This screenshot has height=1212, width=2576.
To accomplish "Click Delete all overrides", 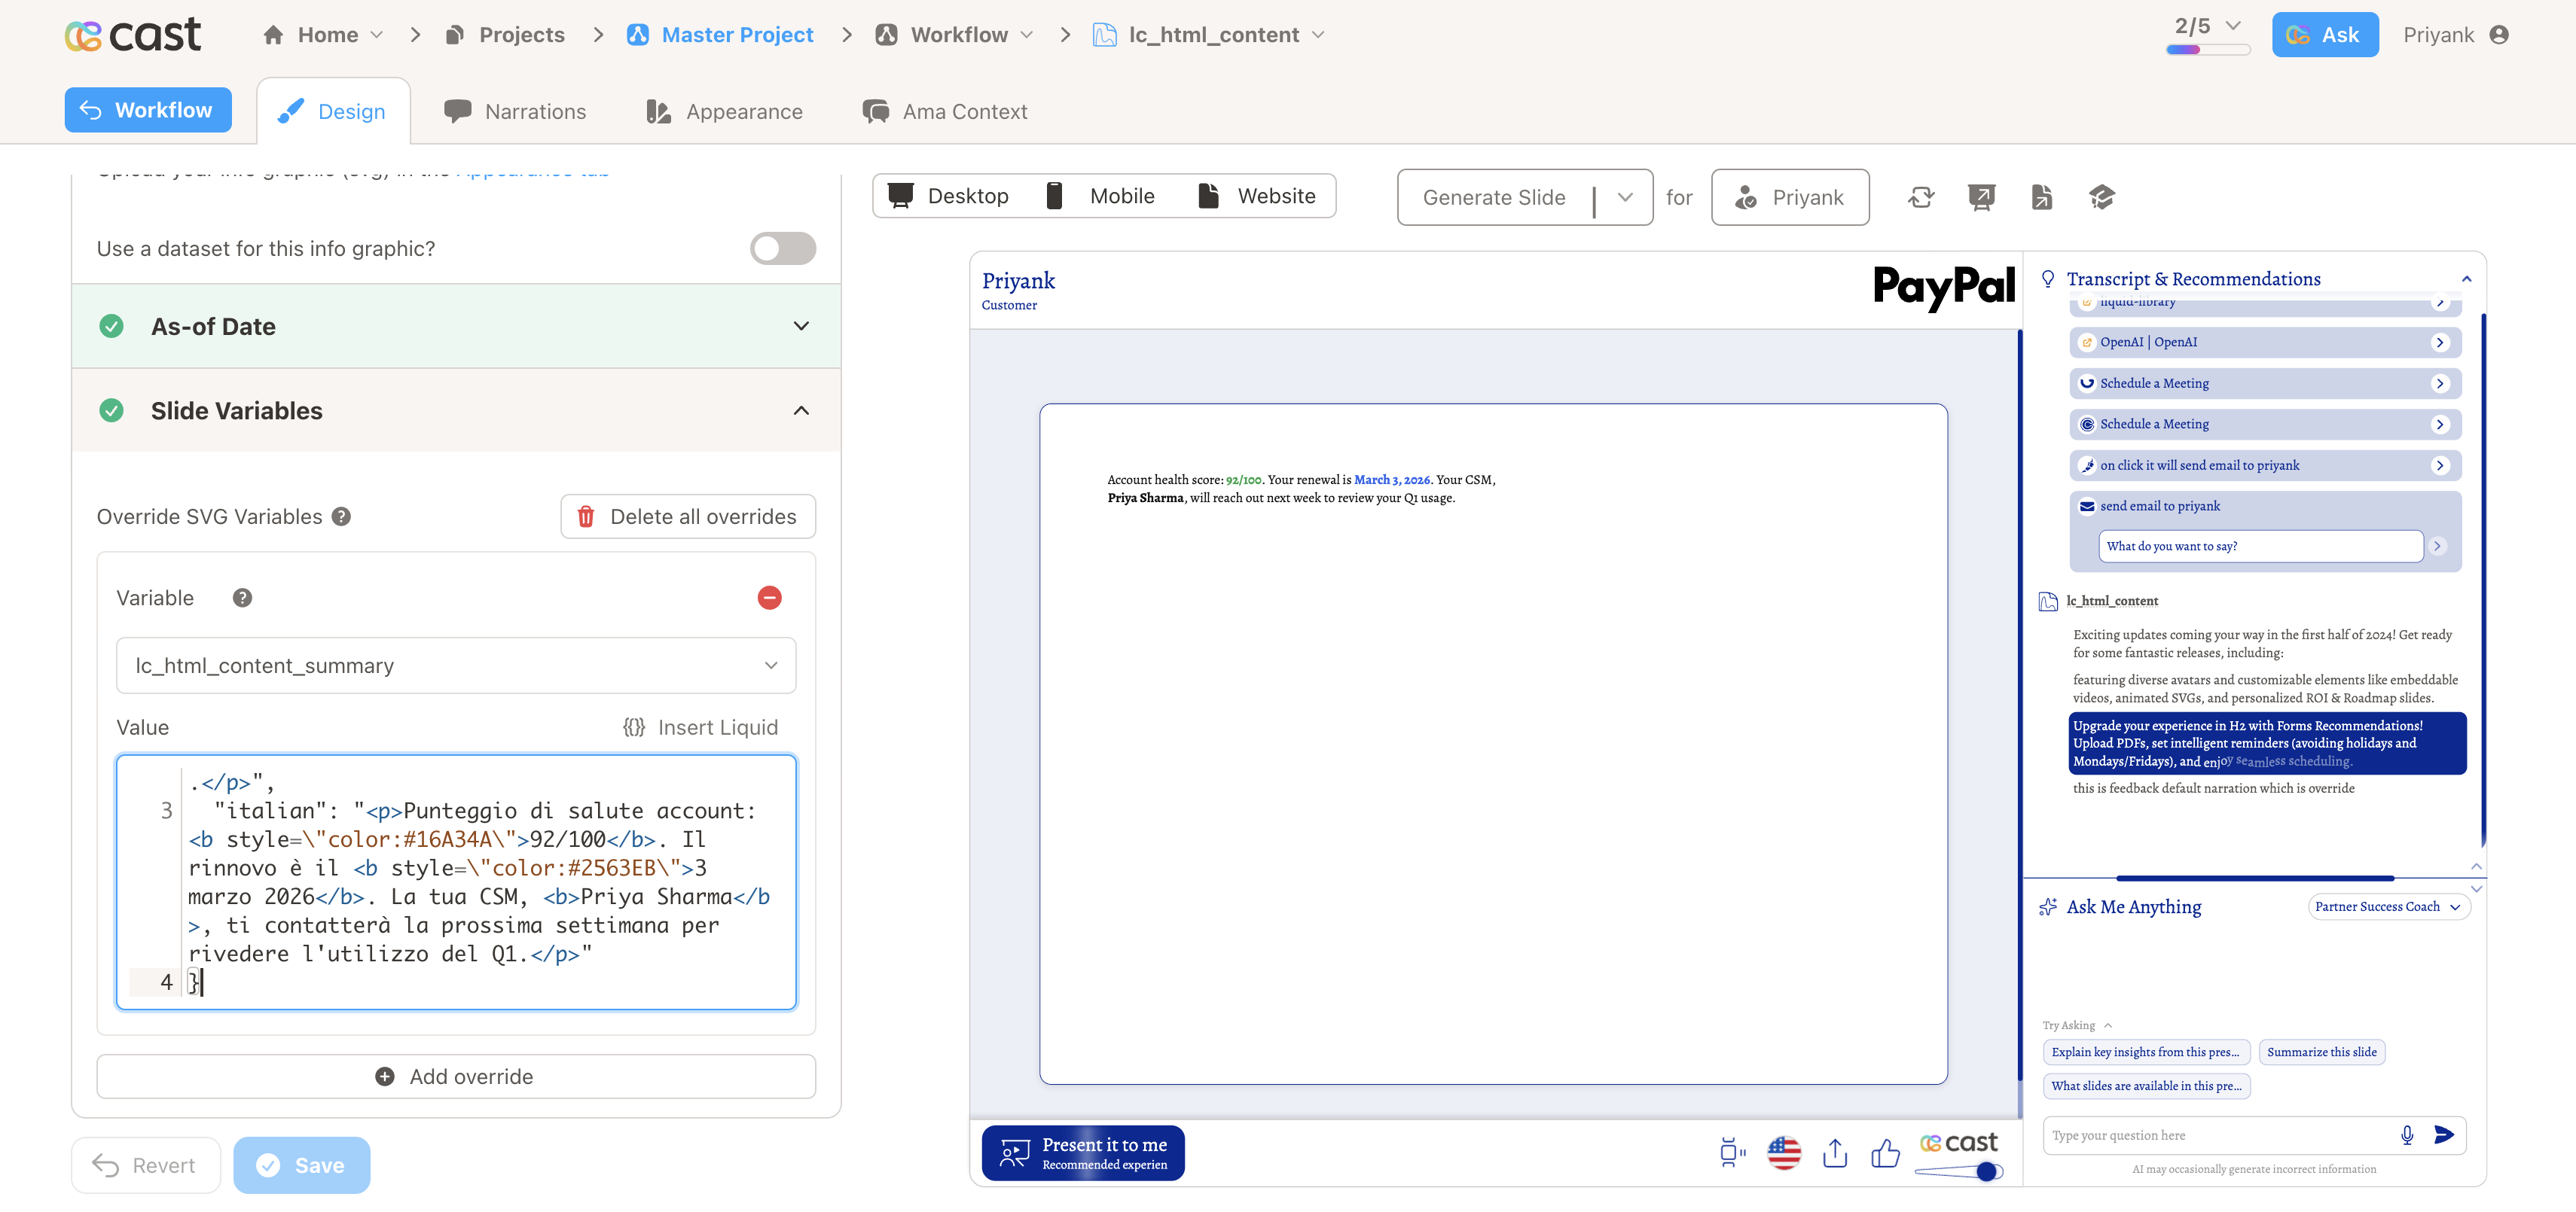I will (688, 516).
